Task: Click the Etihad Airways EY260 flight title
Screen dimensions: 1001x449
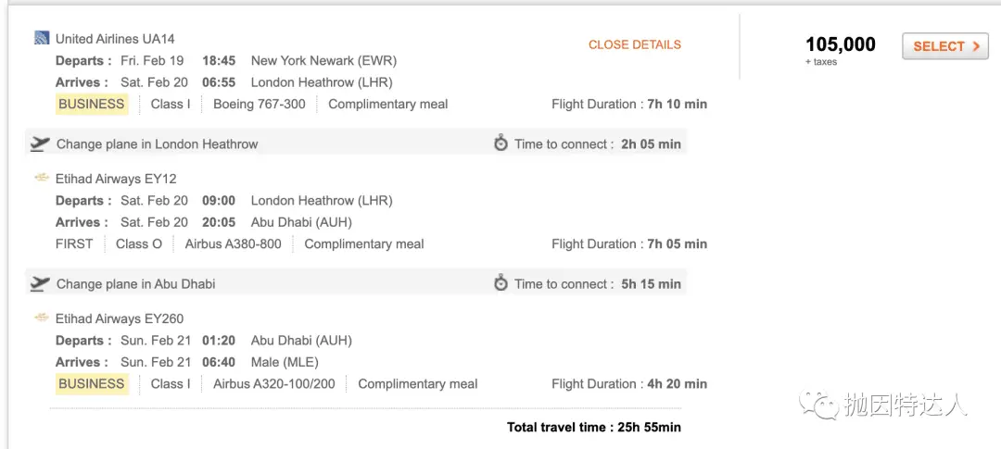Action: 120,318
